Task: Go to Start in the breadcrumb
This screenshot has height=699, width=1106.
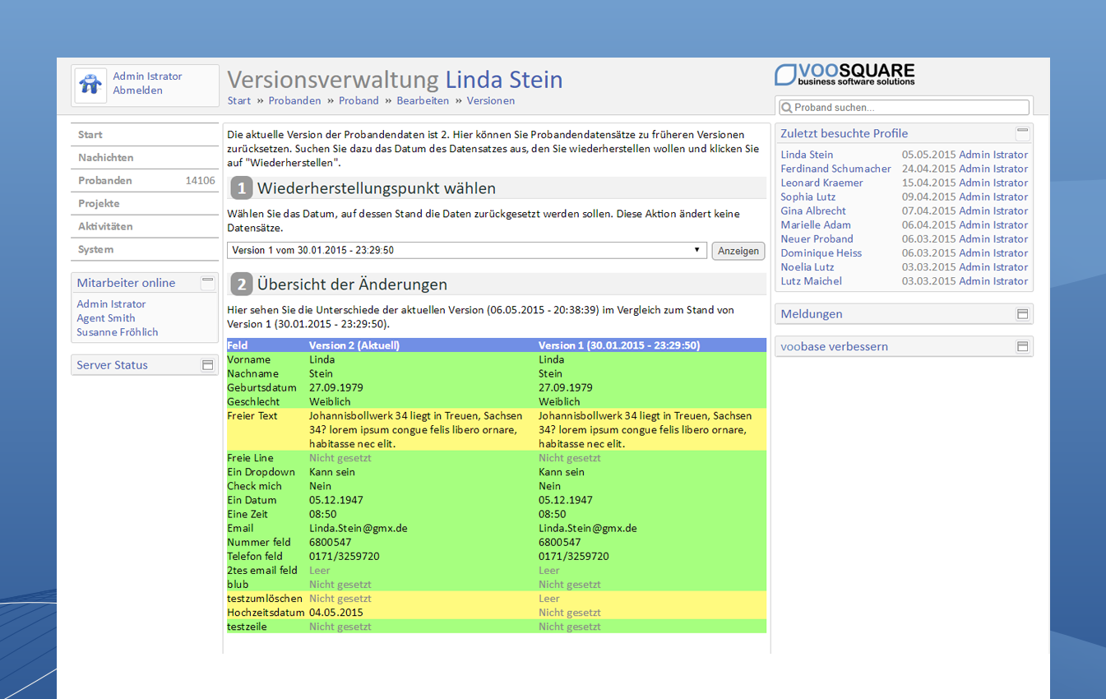Action: 239,101
